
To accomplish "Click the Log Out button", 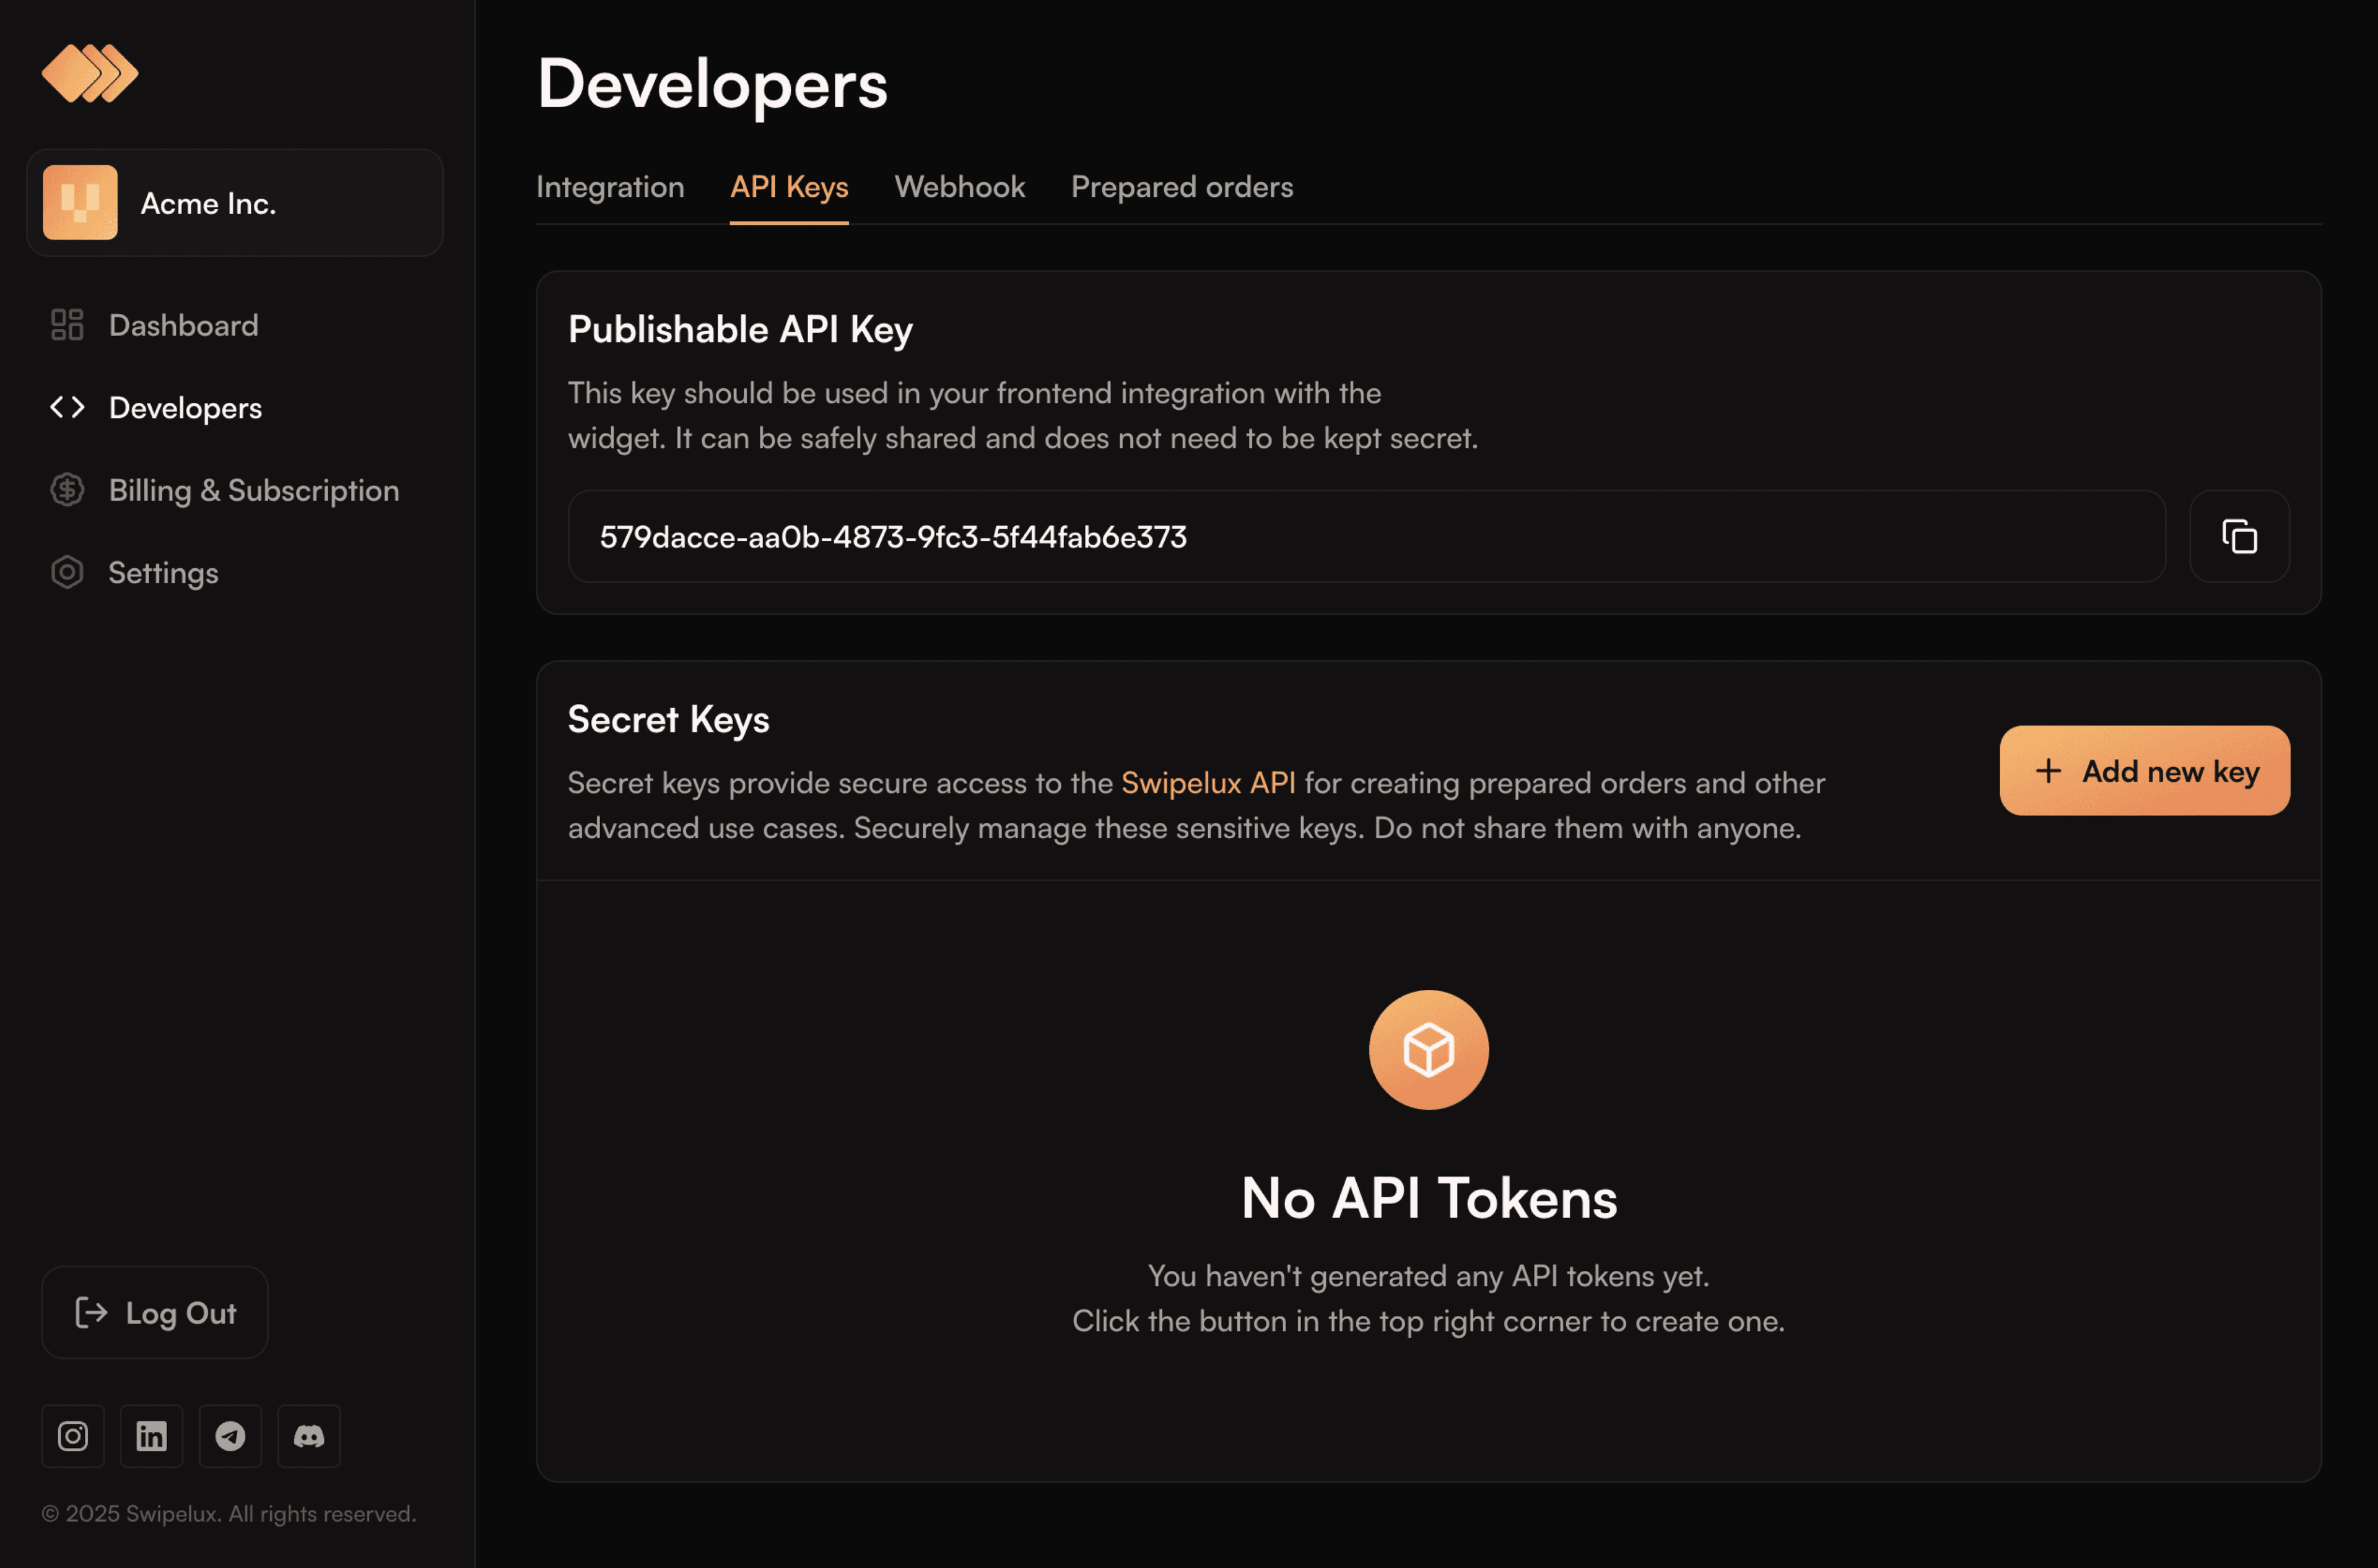I will [x=154, y=1313].
